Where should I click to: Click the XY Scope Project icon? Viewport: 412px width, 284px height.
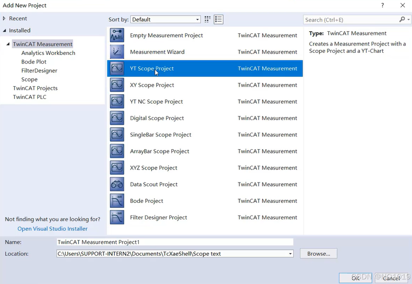(x=117, y=85)
